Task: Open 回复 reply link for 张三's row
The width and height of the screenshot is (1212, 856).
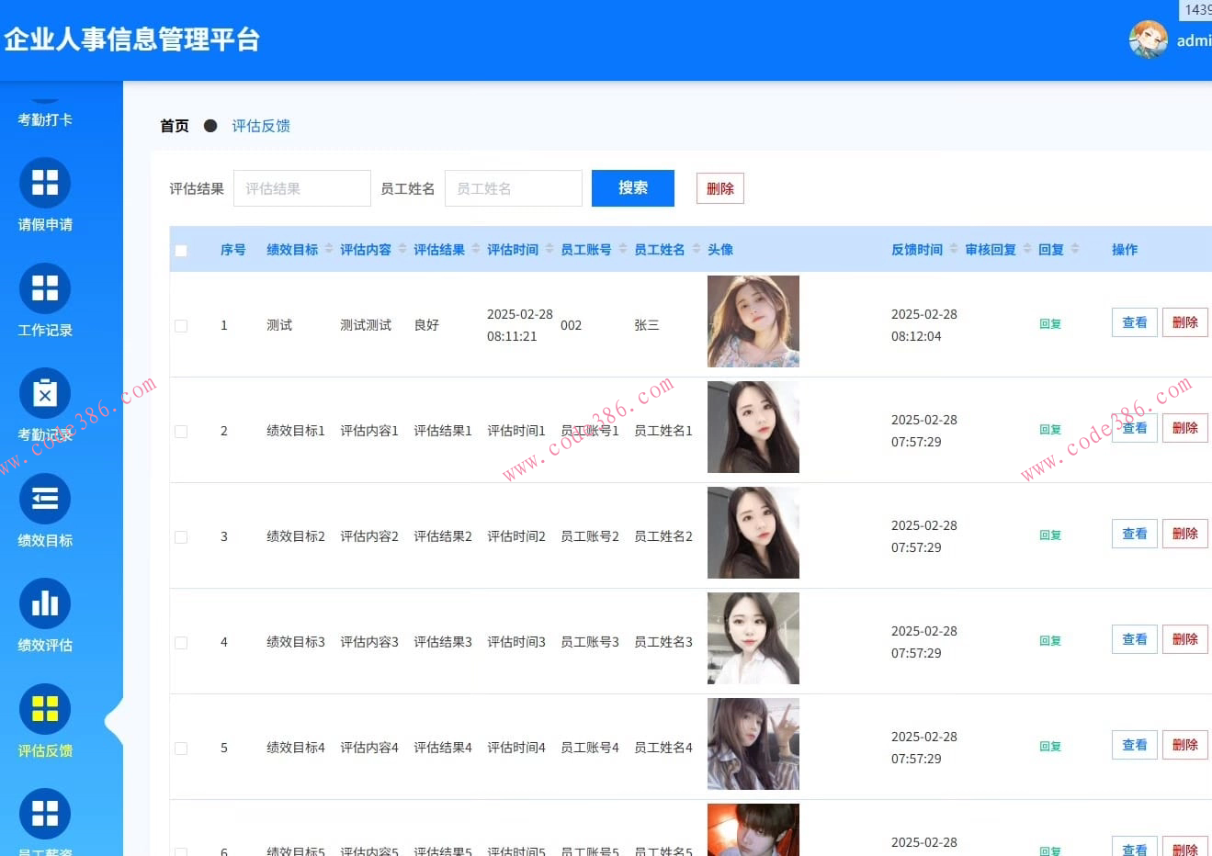Action: point(1049,324)
